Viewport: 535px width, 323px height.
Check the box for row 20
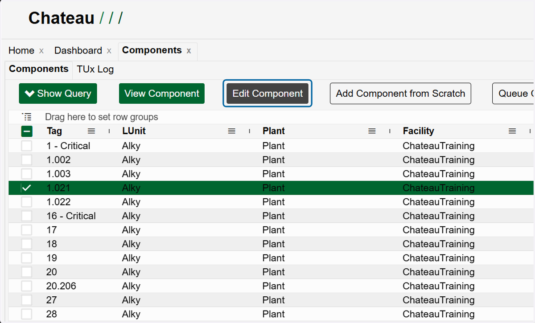point(27,272)
